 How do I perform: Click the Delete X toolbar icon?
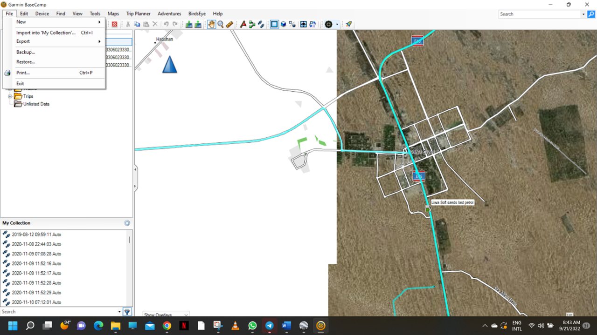click(x=155, y=24)
